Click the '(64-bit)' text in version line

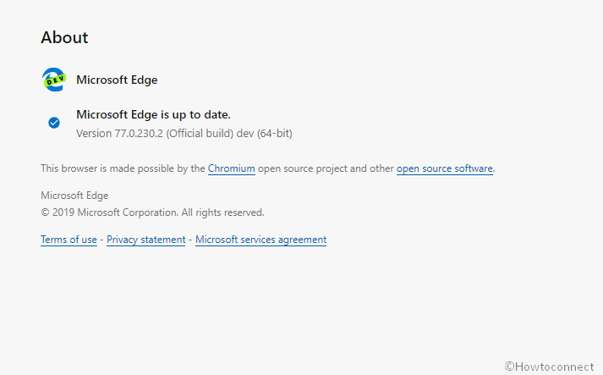[x=275, y=133]
